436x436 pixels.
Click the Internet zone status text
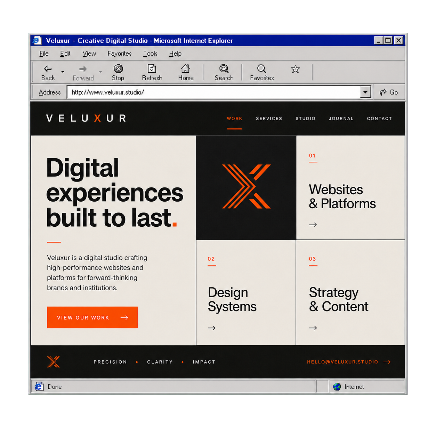pyautogui.click(x=354, y=387)
